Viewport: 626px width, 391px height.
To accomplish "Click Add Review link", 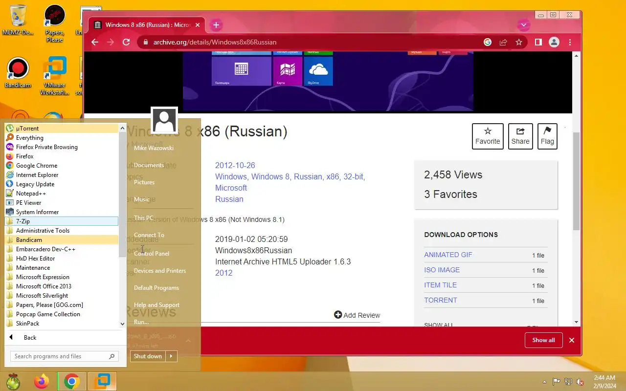I will coord(357,315).
